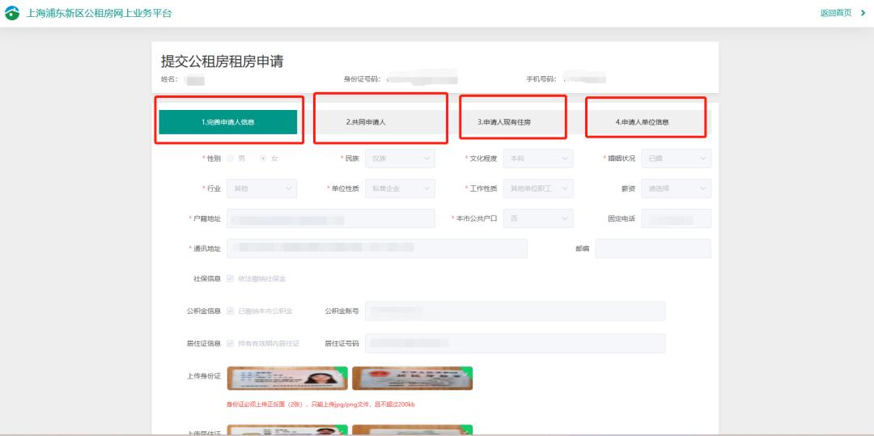Open the 本市公共户口 dropdown
Image resolution: width=874 pixels, height=436 pixels.
(538, 218)
